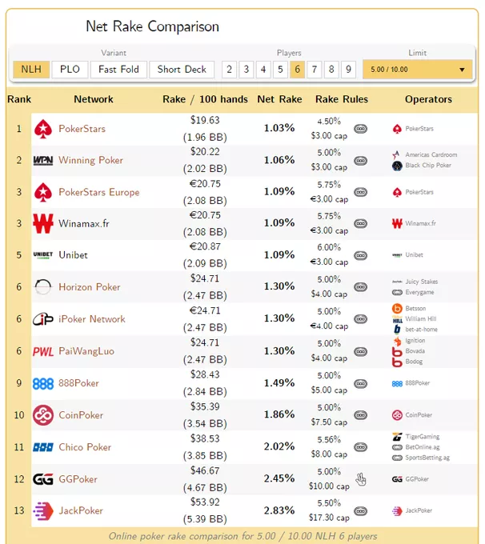Open the 888Poker network link
The height and width of the screenshot is (544, 485).
tap(78, 383)
